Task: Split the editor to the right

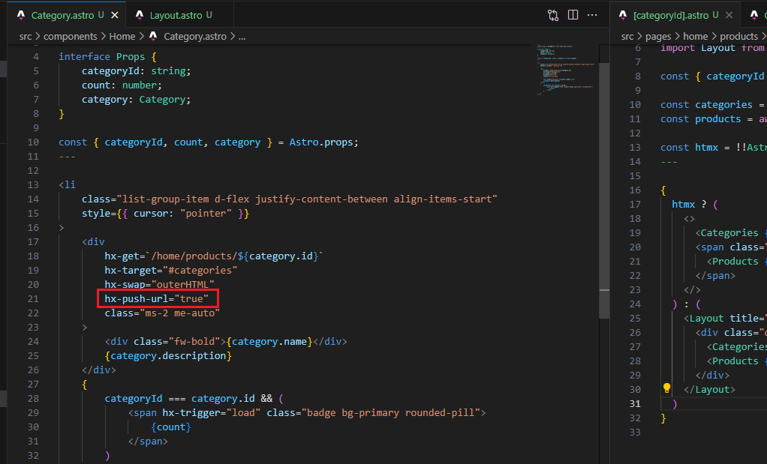Action: 573,15
